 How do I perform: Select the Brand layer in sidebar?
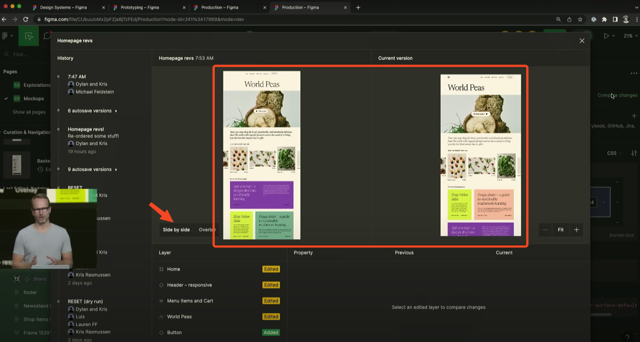(x=39, y=279)
